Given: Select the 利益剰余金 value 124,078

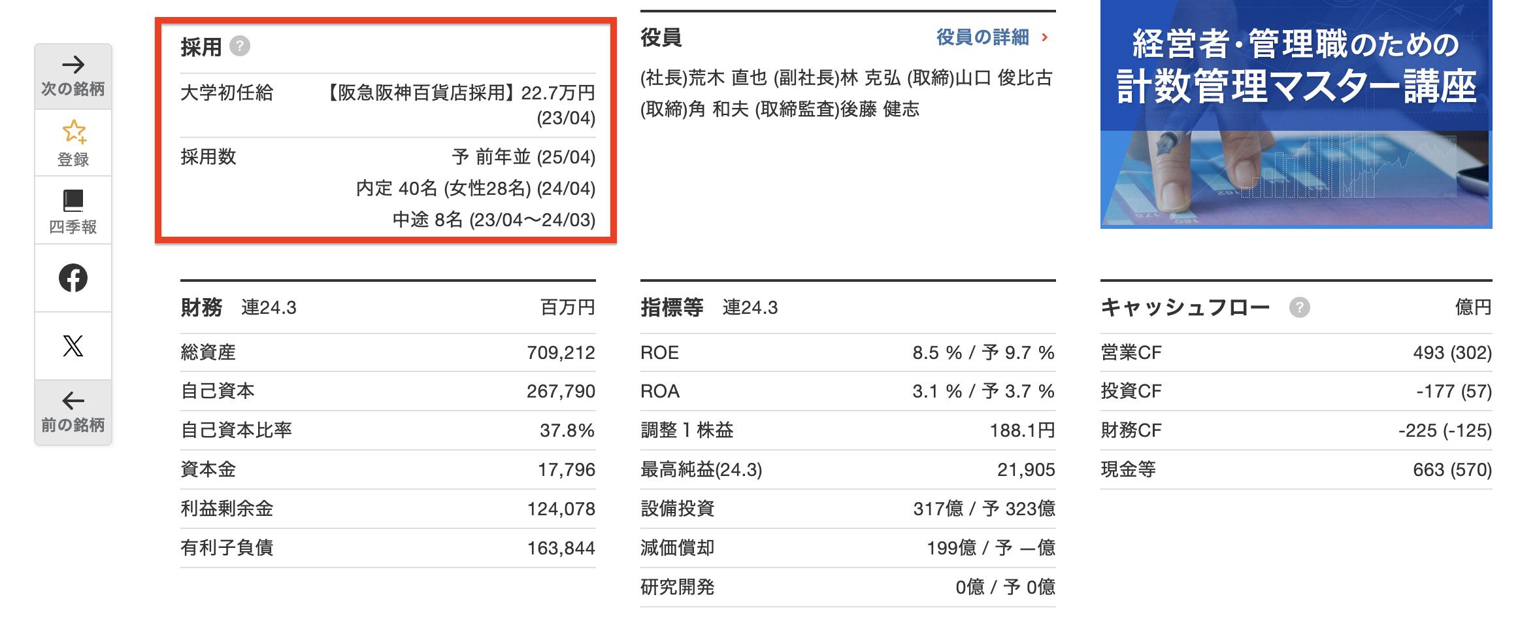Looking at the screenshot, I should 561,509.
